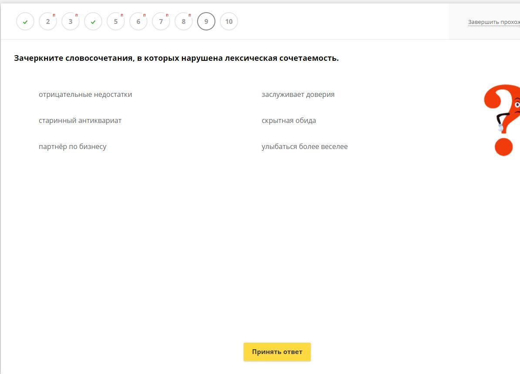The height and width of the screenshot is (374, 520).
Task: Go to question 8
Action: (x=183, y=22)
